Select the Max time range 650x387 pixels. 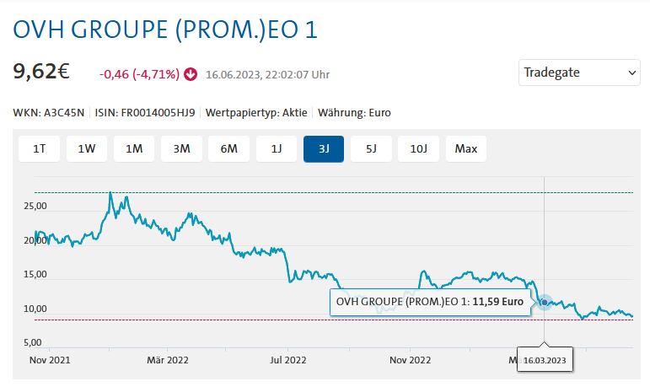466,149
